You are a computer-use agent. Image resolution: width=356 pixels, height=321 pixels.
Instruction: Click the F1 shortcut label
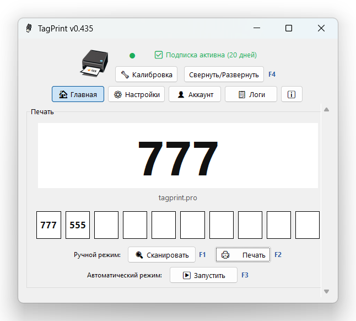202,255
